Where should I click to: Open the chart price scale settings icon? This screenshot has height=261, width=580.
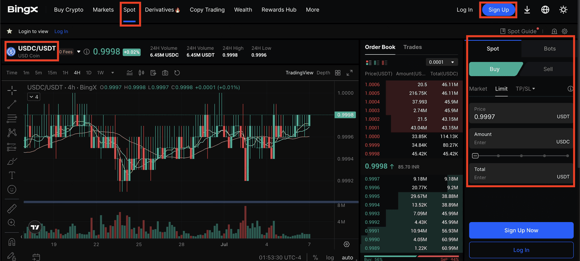[x=347, y=244]
